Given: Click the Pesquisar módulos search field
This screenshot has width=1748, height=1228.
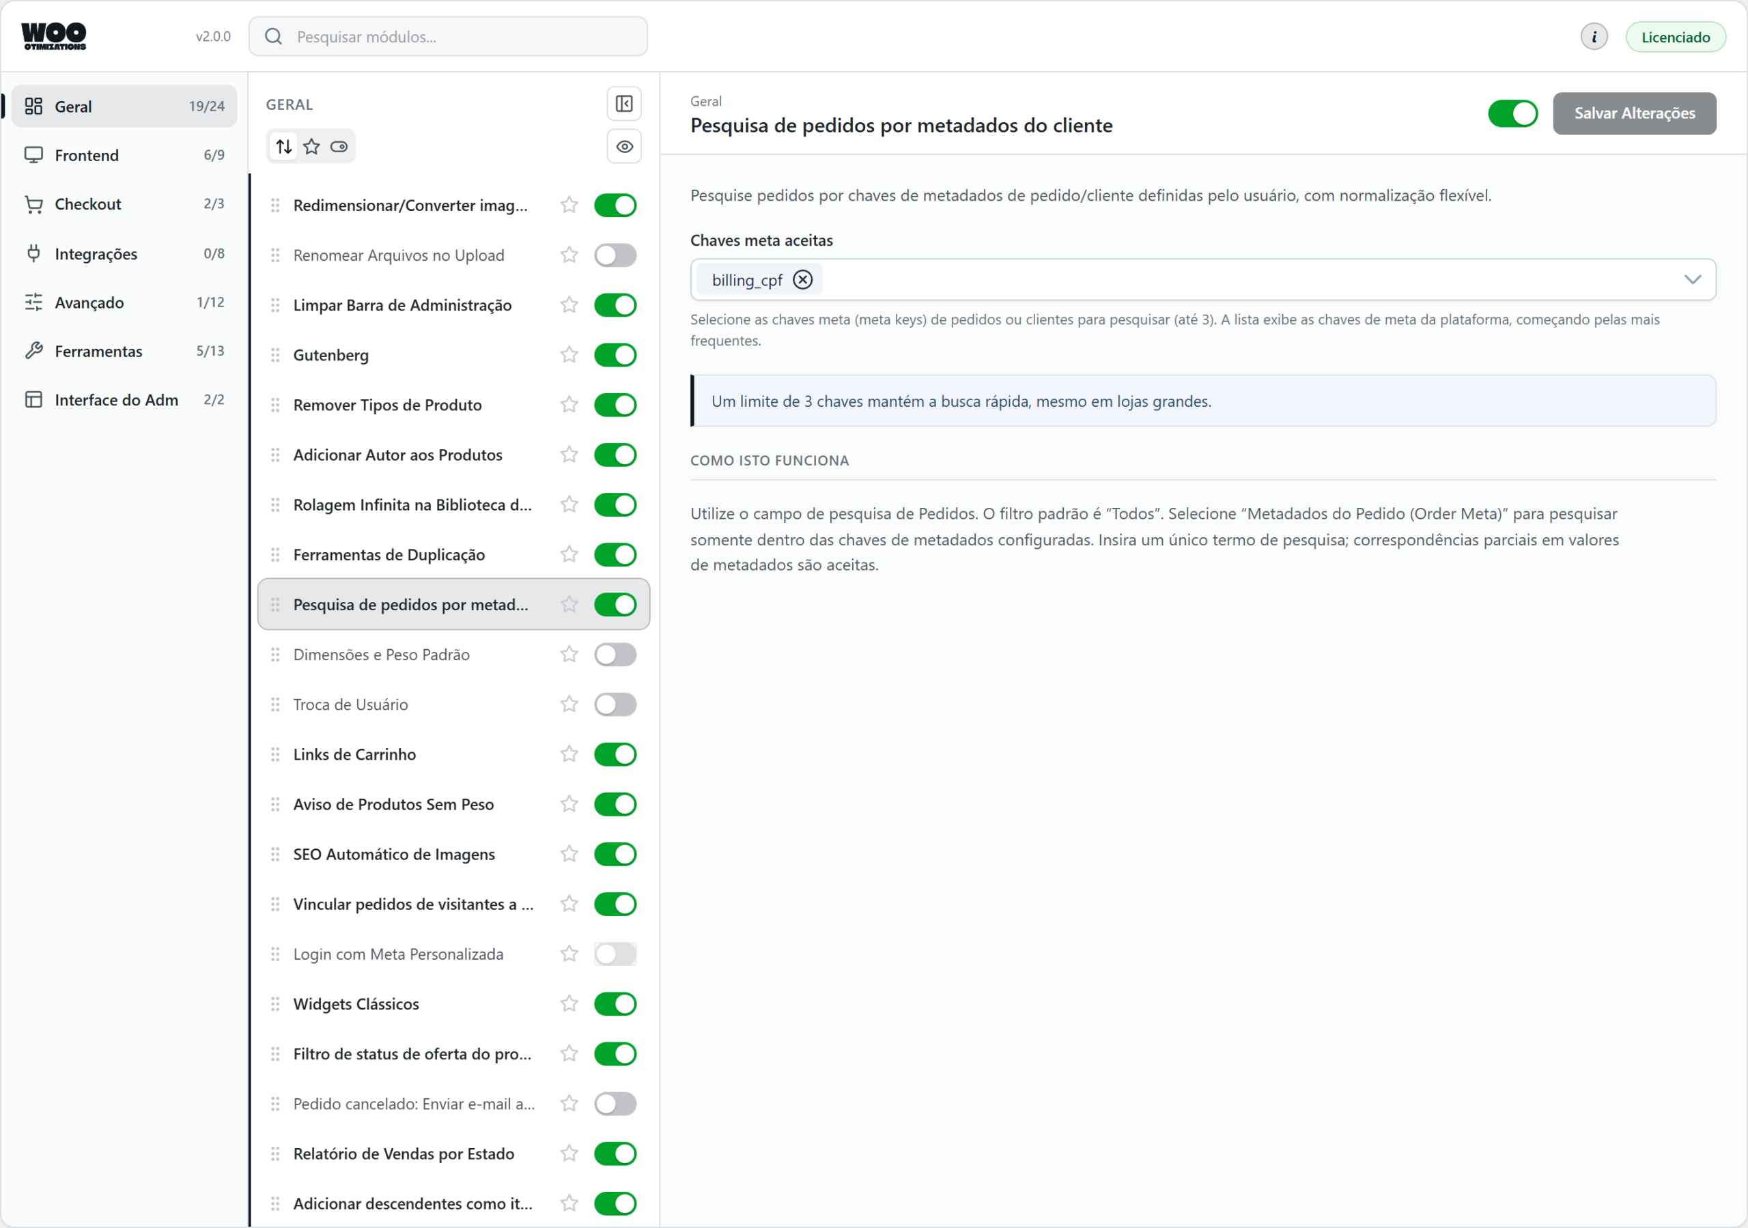Looking at the screenshot, I should pos(448,35).
